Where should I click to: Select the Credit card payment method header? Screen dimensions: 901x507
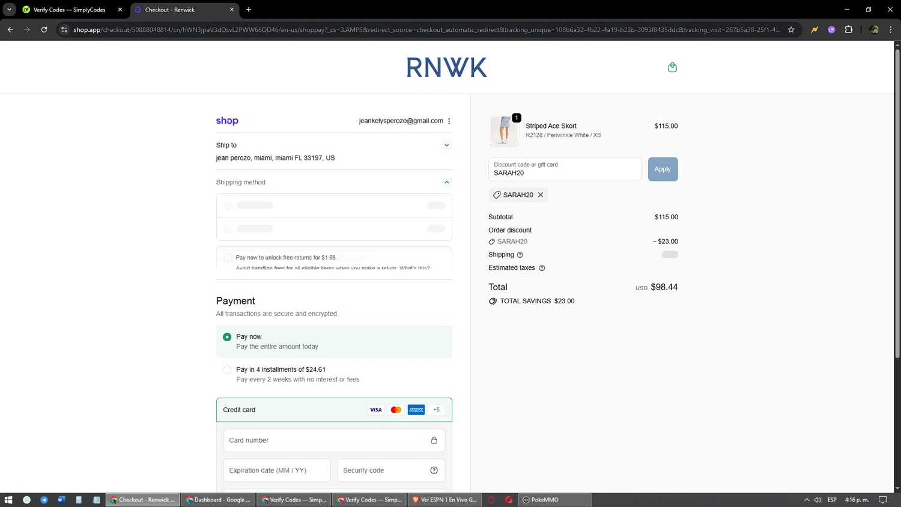tap(334, 410)
